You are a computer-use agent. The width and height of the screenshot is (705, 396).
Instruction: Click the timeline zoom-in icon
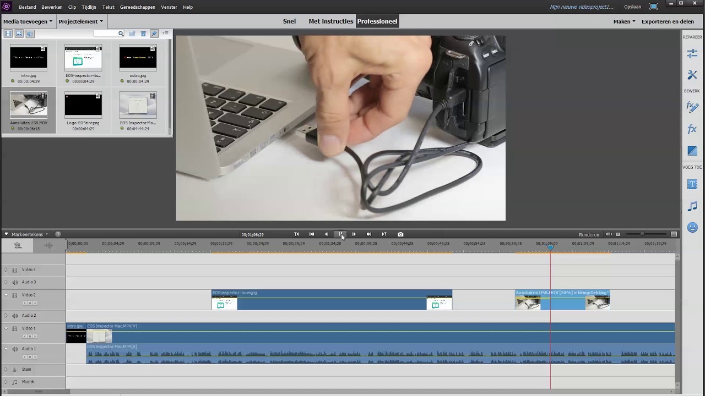click(674, 234)
